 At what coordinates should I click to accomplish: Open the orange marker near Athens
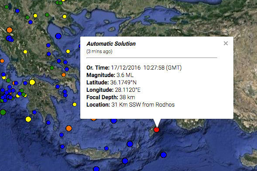click(64, 75)
